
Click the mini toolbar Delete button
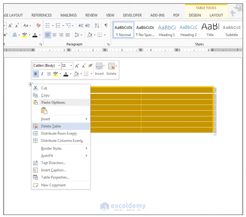pyautogui.click(x=111, y=69)
